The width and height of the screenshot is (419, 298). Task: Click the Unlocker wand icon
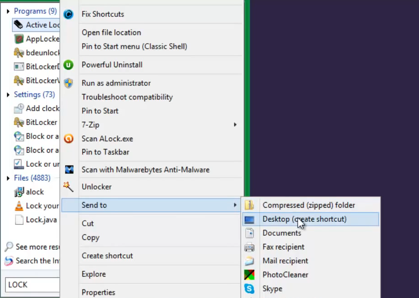pyautogui.click(x=68, y=187)
